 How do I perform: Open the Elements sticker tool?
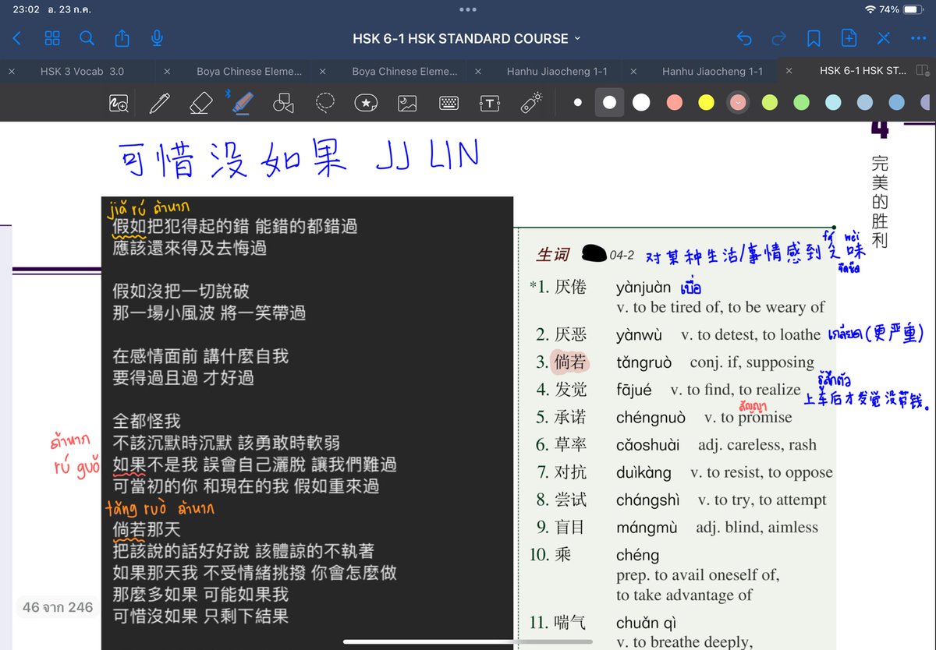pos(366,103)
